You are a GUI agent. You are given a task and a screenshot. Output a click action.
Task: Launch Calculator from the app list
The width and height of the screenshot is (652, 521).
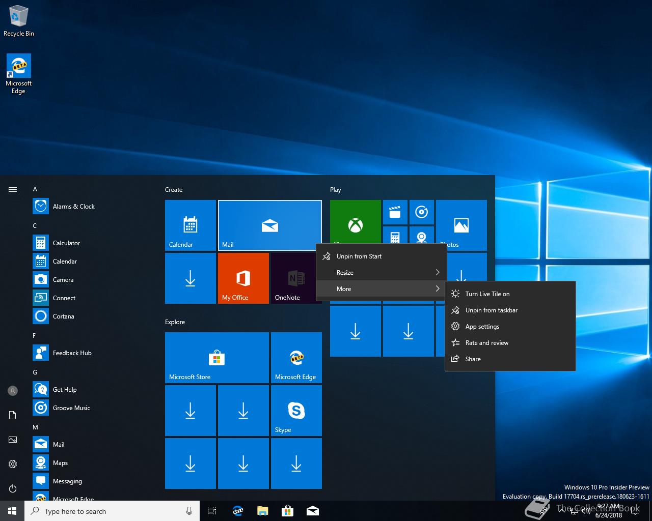[x=92, y=243]
